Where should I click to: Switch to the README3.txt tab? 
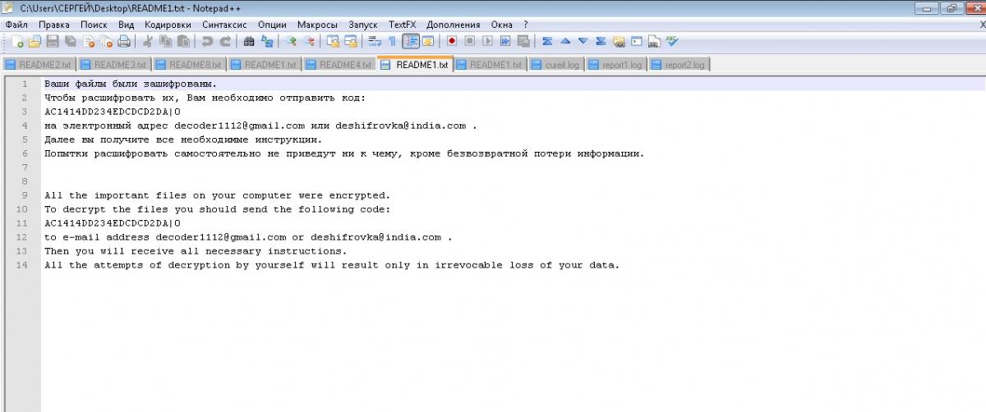[x=114, y=65]
